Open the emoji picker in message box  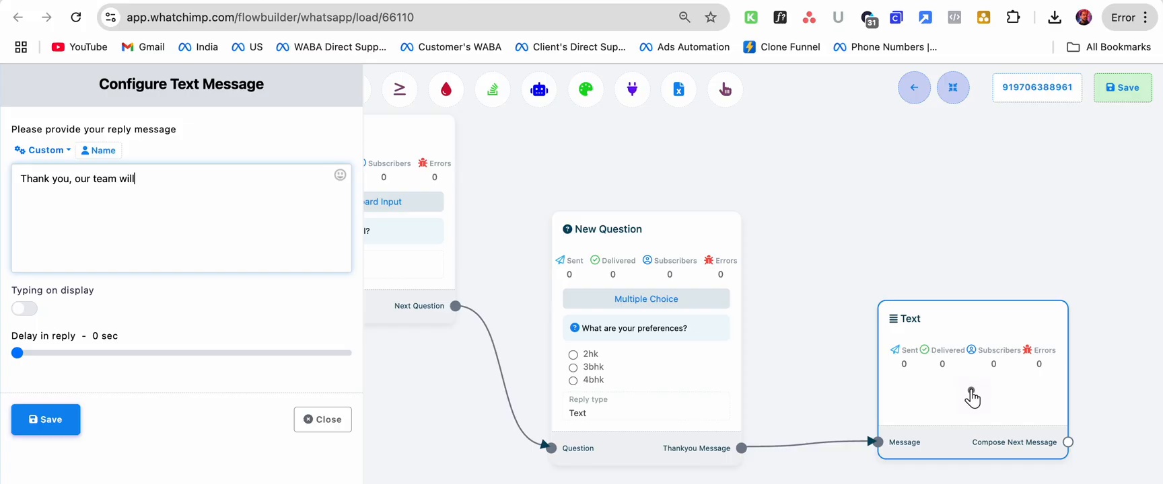(341, 175)
